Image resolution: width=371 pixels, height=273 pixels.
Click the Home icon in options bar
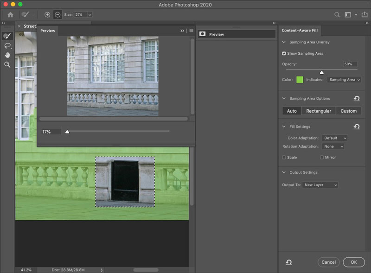click(x=10, y=15)
